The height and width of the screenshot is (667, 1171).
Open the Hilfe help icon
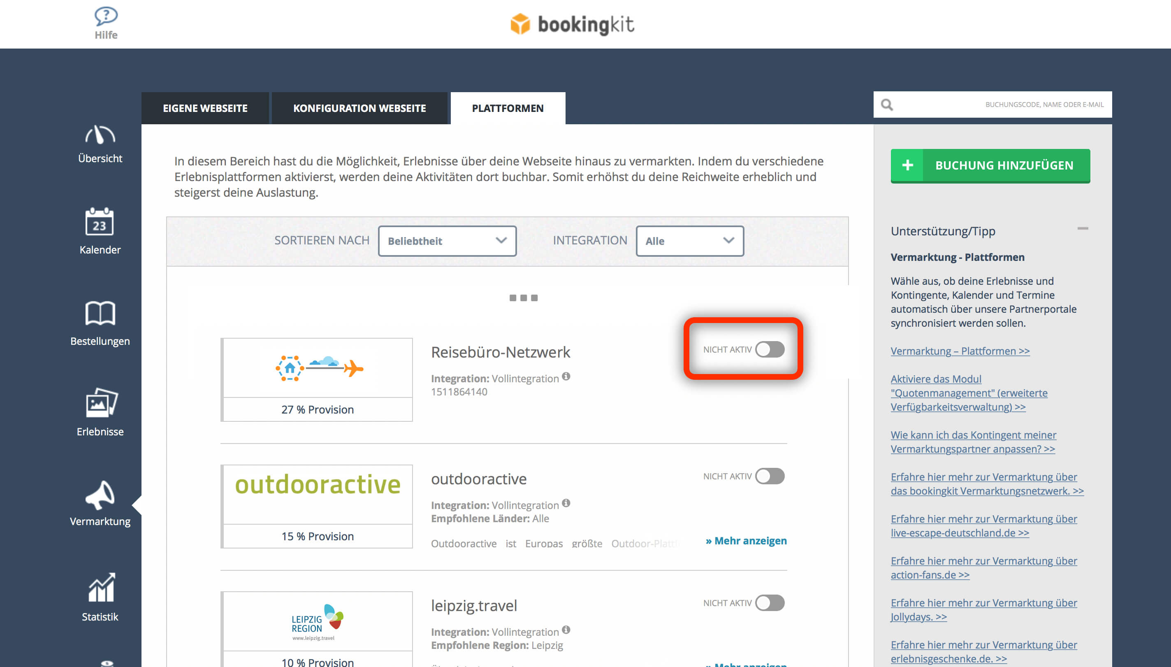tap(106, 23)
